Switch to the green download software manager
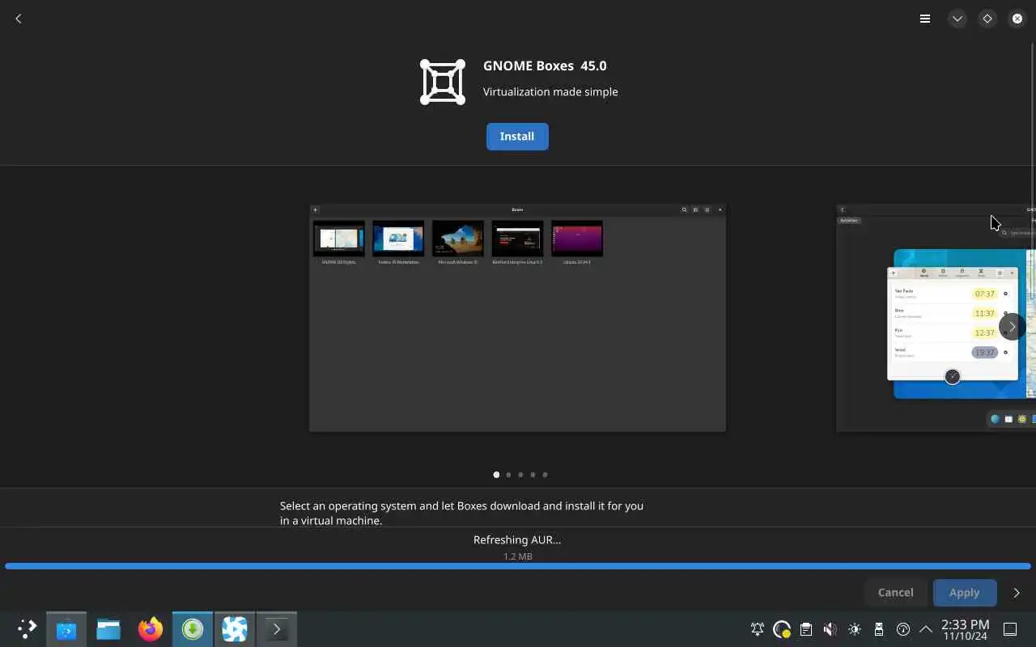The image size is (1036, 647). pyautogui.click(x=193, y=628)
